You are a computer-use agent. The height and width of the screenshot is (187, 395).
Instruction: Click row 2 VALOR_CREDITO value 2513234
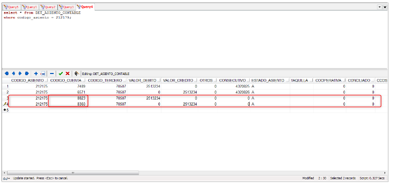pos(179,92)
